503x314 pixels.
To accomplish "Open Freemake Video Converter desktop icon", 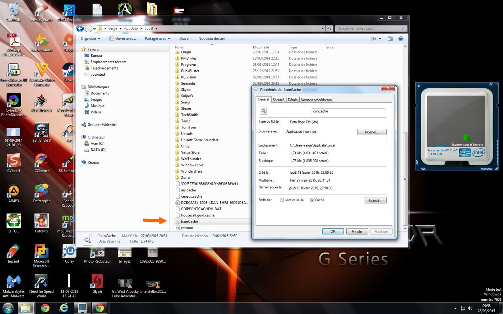I will (41, 74).
